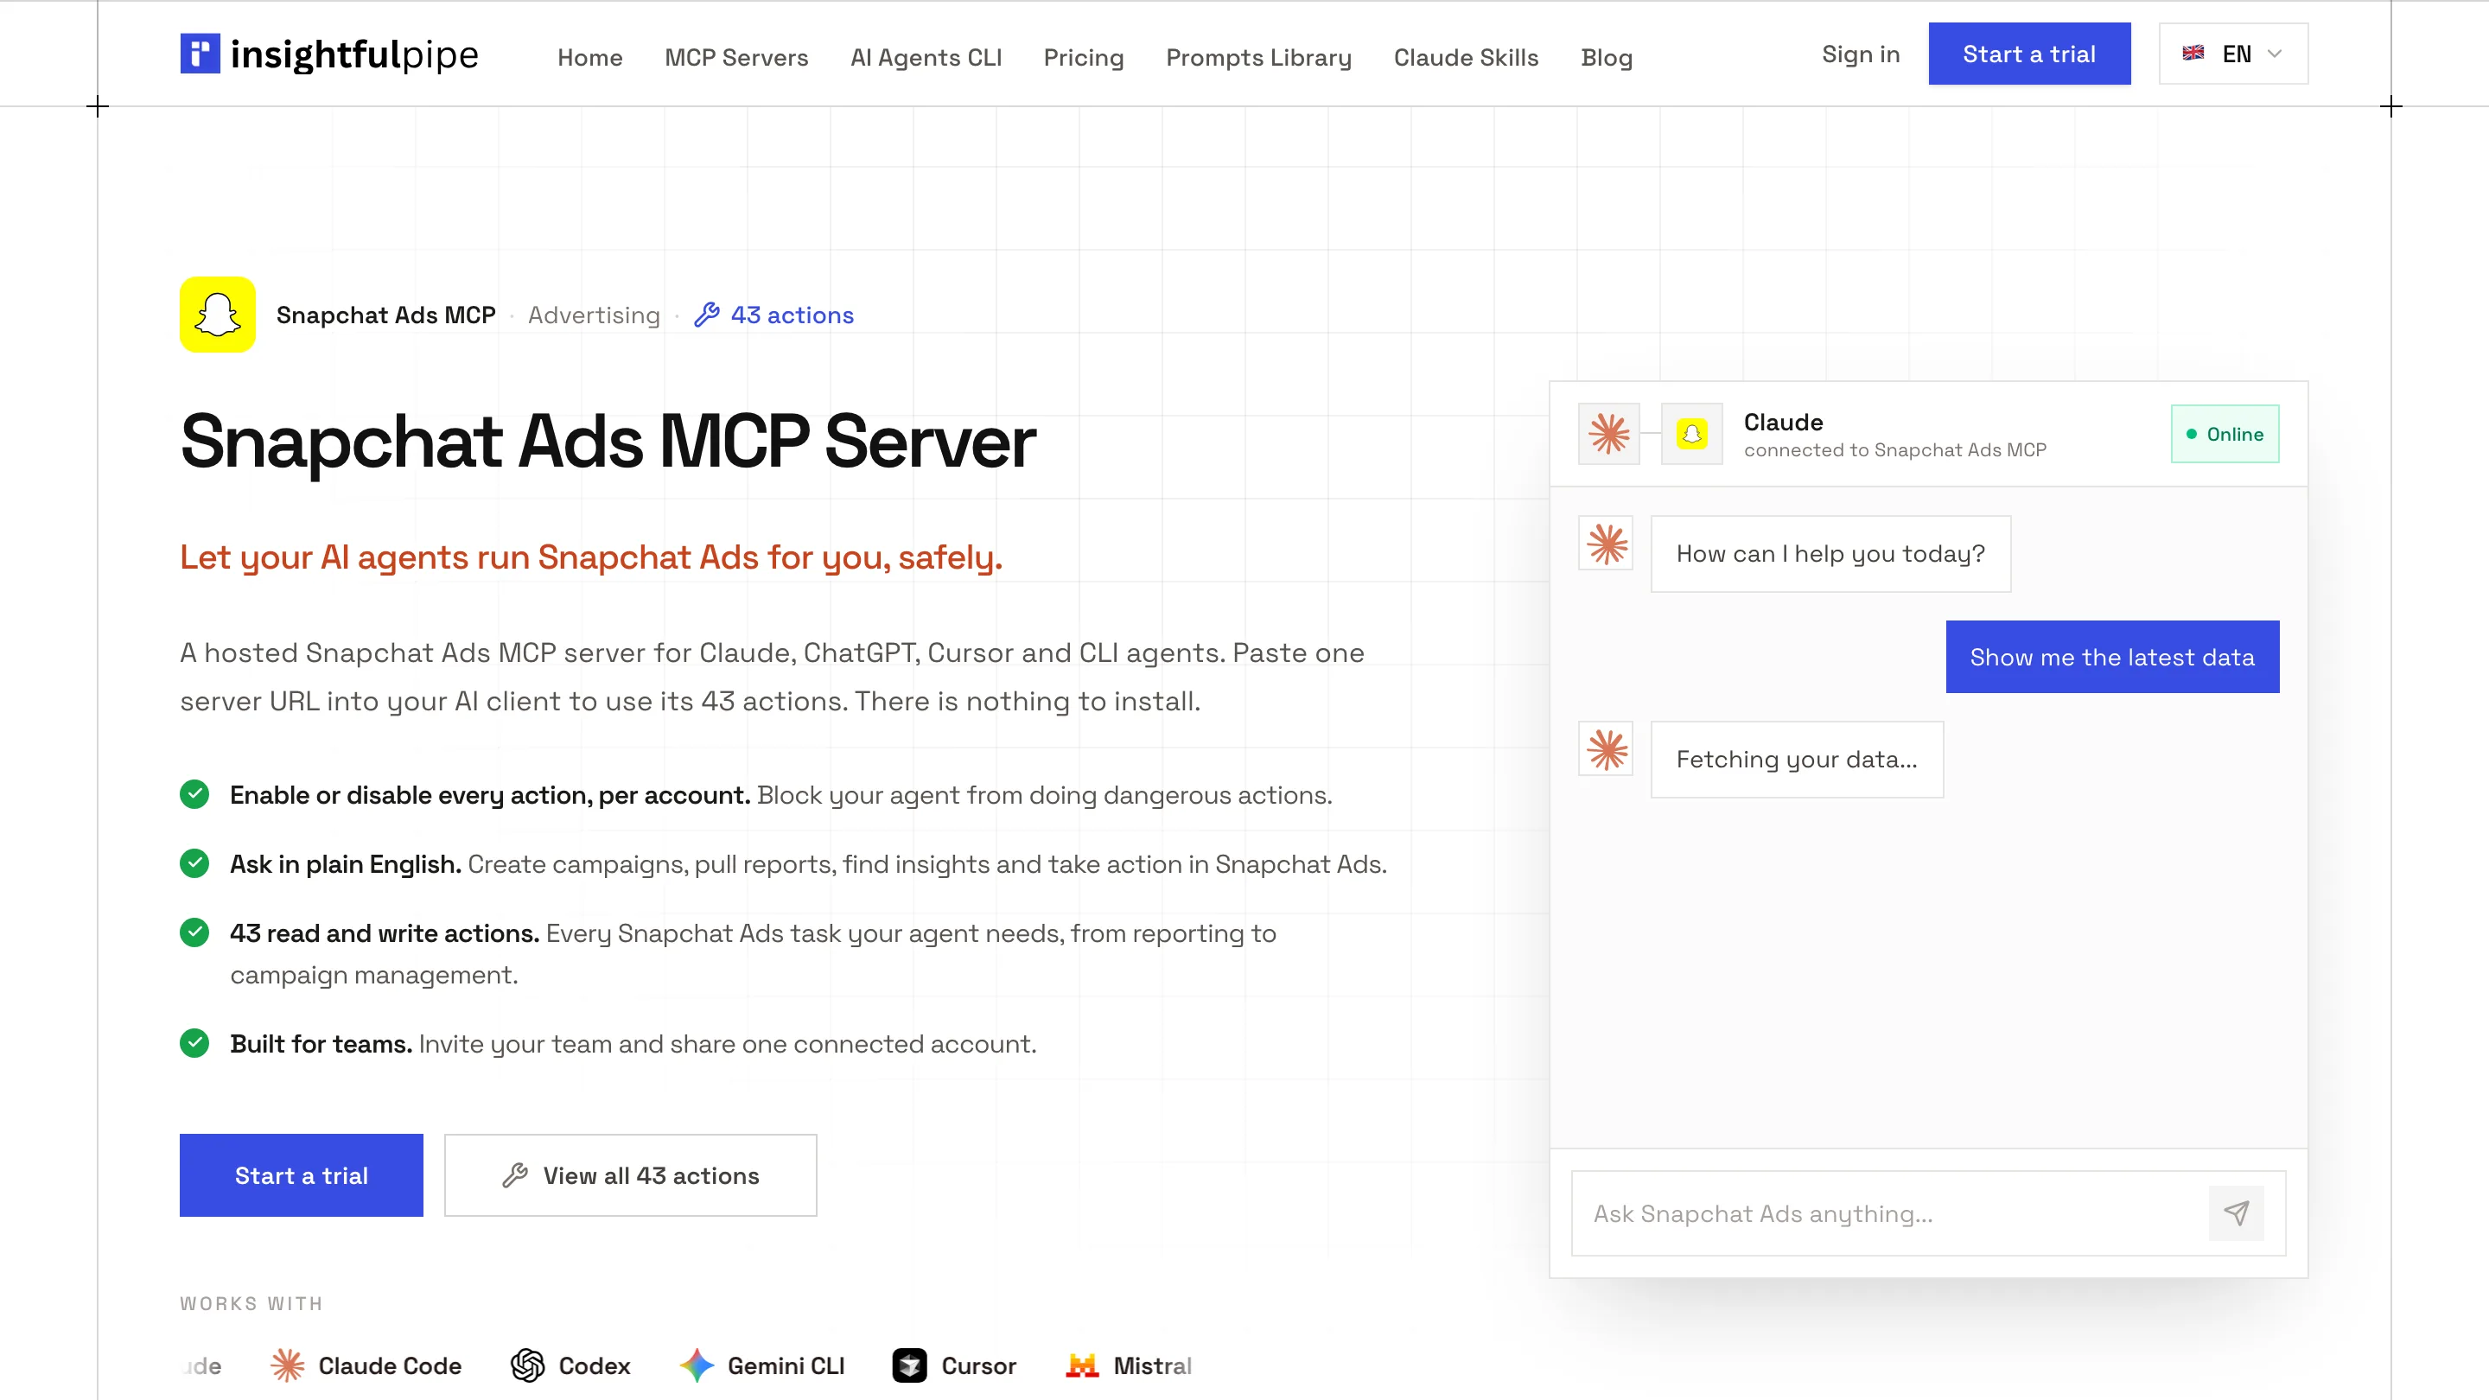
Task: Click 'Gemini CLI' label in works with row
Action: pyautogui.click(x=786, y=1365)
